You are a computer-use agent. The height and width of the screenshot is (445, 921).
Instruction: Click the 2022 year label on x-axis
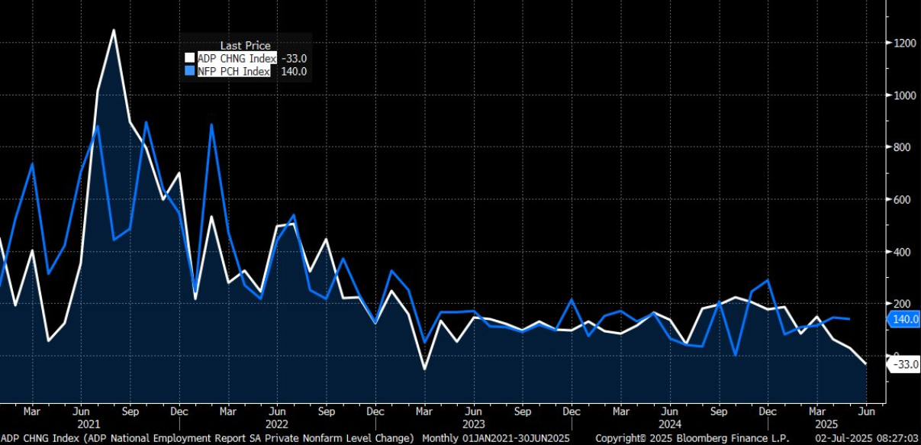coord(277,424)
